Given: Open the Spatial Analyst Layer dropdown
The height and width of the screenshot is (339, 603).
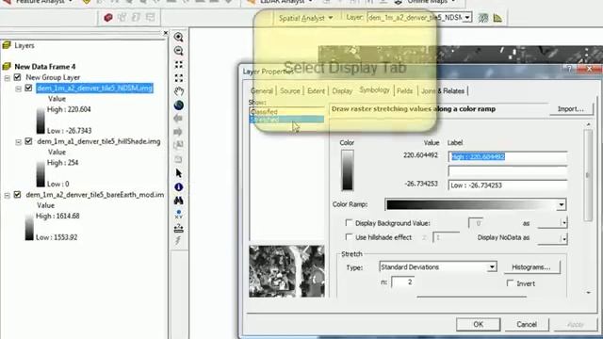Looking at the screenshot, I should click(x=467, y=17).
